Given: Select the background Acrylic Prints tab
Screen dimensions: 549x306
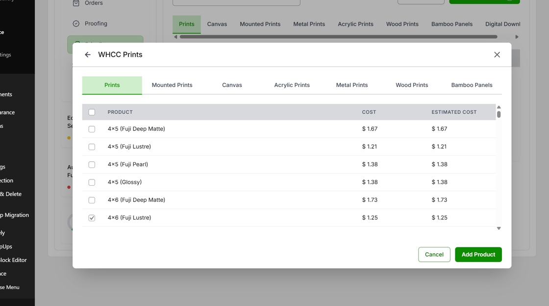Looking at the screenshot, I should pyautogui.click(x=355, y=24).
